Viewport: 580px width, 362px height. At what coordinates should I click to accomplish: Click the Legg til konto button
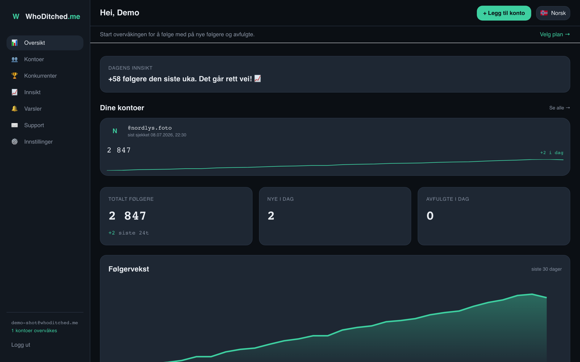click(x=504, y=13)
